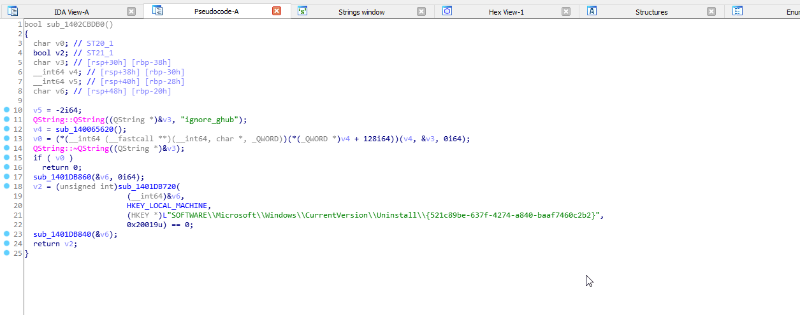Toggle breakpoint dot on line 10

[x=6, y=110]
